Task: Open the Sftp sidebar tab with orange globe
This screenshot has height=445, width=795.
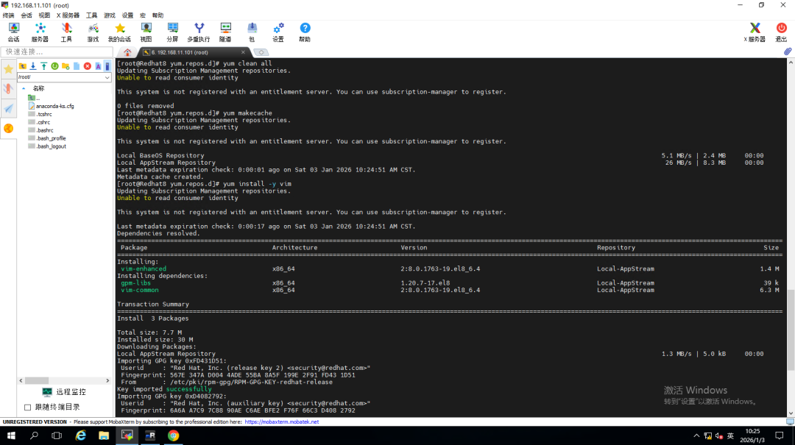Action: pyautogui.click(x=9, y=128)
